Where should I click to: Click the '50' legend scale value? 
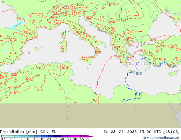click(89, 139)
